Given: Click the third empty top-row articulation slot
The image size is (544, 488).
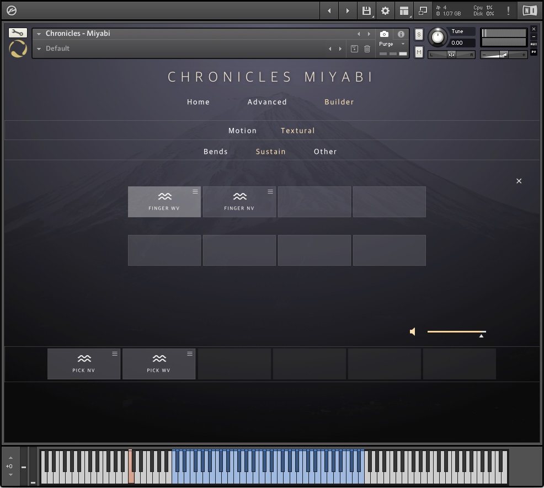Looking at the screenshot, I should click(314, 202).
